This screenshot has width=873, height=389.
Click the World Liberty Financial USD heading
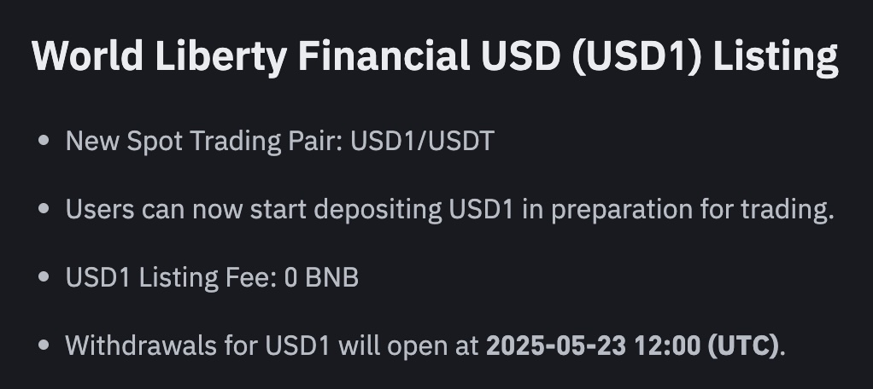click(435, 56)
